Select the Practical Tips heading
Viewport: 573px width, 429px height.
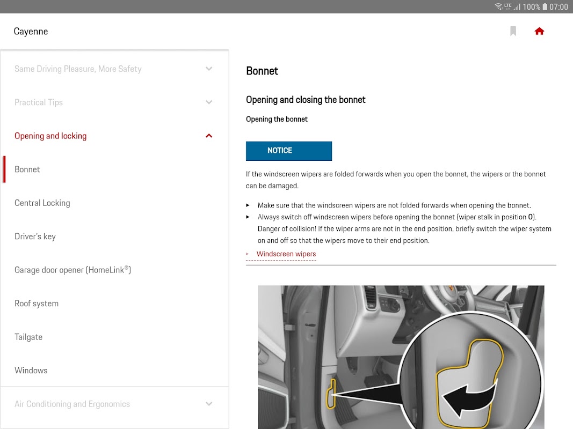point(39,102)
